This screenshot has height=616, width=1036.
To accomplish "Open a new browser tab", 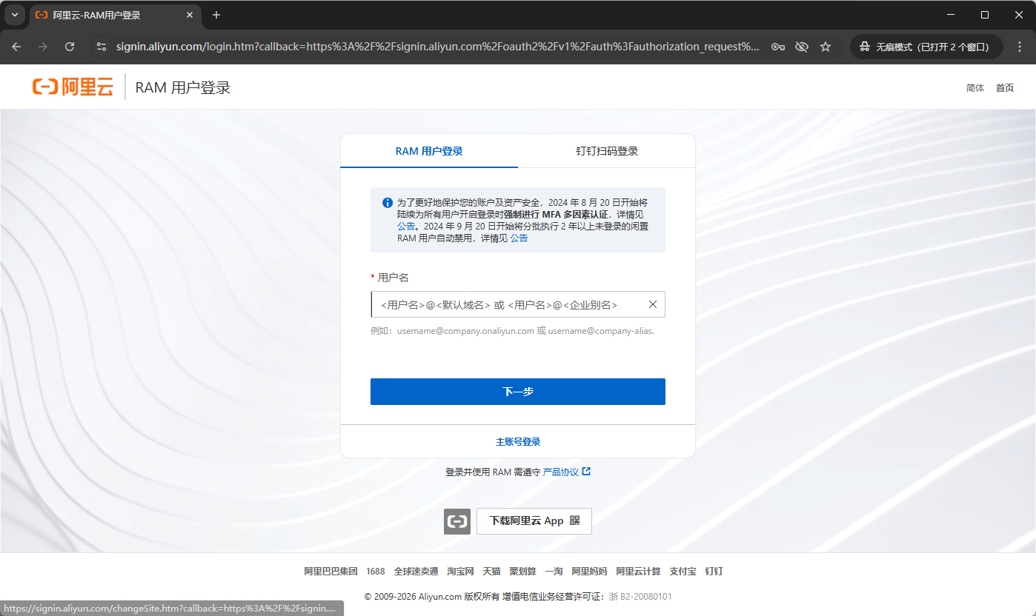I will pyautogui.click(x=216, y=15).
